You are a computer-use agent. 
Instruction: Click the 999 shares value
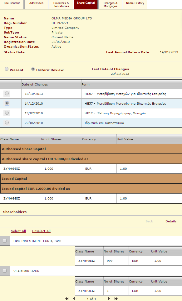110,261
